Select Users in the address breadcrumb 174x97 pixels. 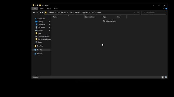pos(71,13)
